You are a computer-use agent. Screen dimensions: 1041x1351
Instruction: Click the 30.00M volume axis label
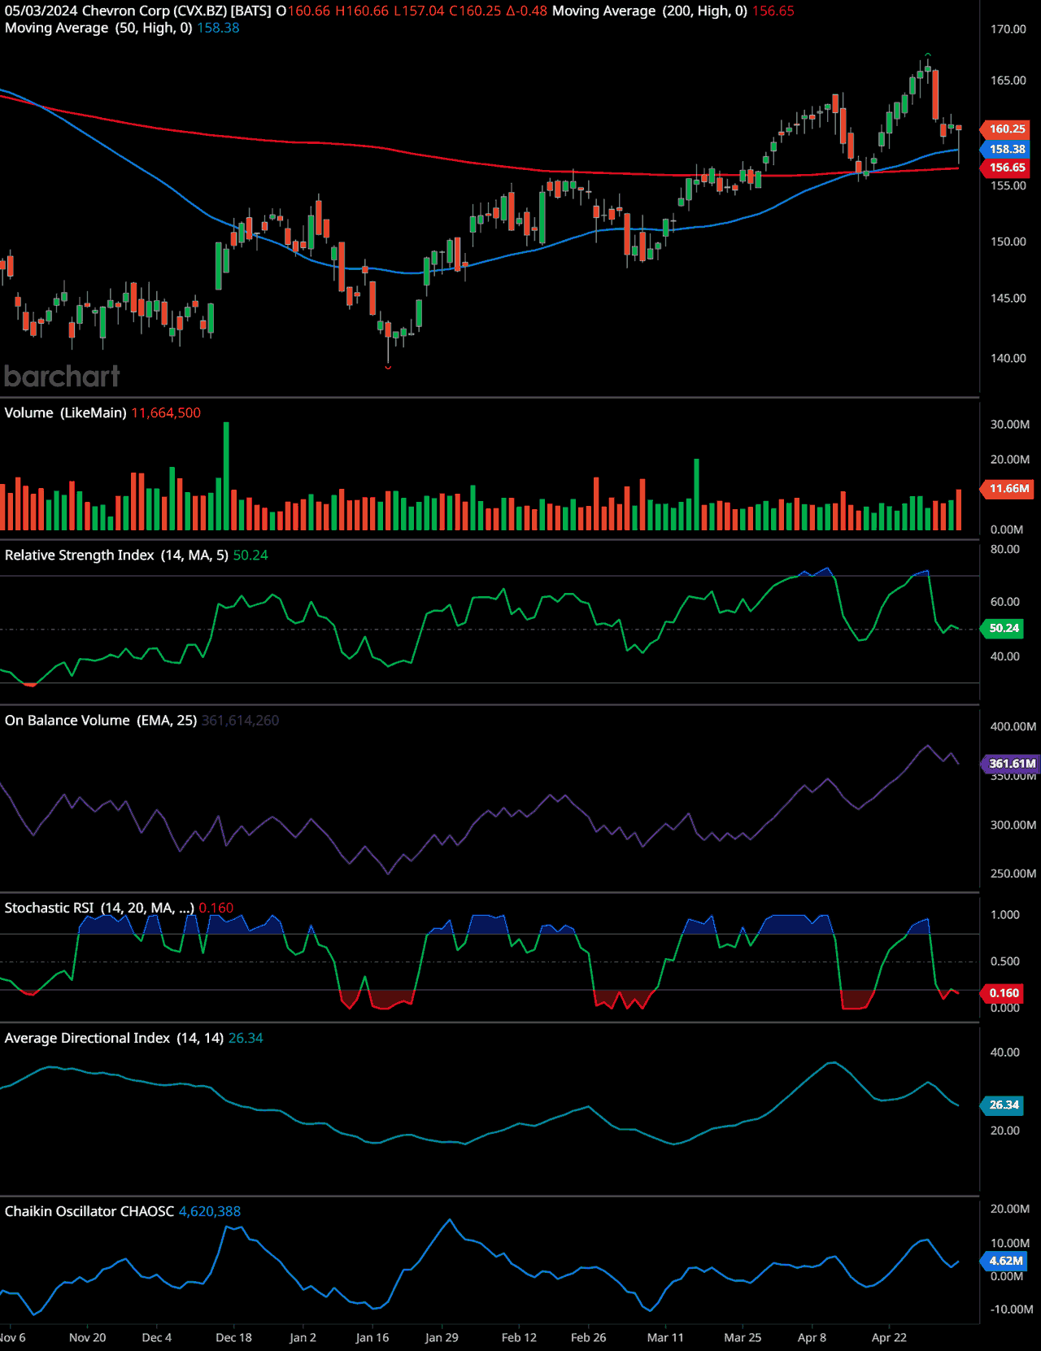click(1010, 425)
